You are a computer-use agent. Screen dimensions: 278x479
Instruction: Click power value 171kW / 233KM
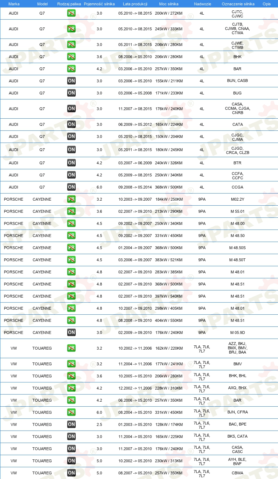[169, 93]
